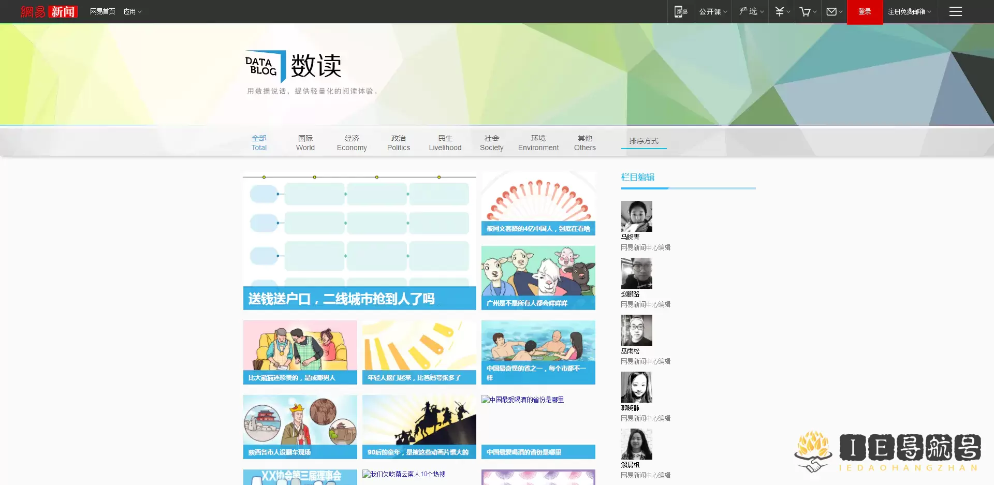994x485 pixels.
Task: Open the featured 送钱送户口 article thumbnail
Action: 359,241
